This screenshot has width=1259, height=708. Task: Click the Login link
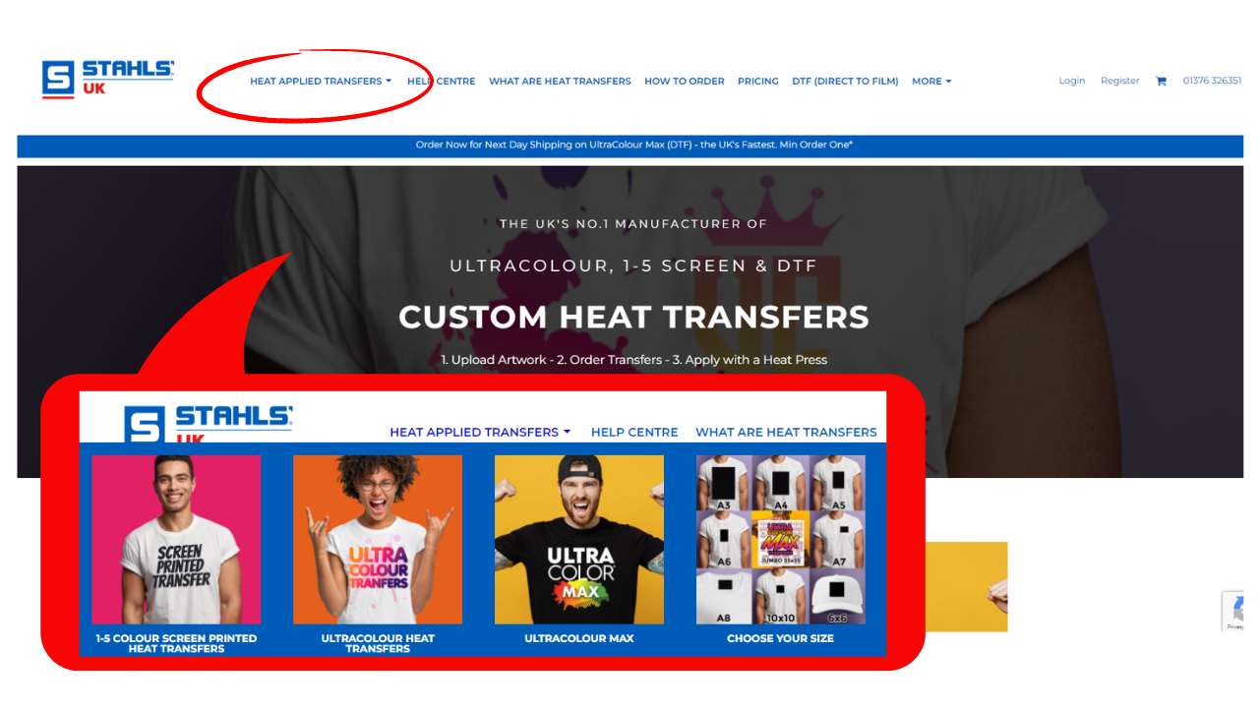1072,81
